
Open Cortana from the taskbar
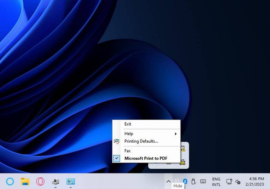10,181
